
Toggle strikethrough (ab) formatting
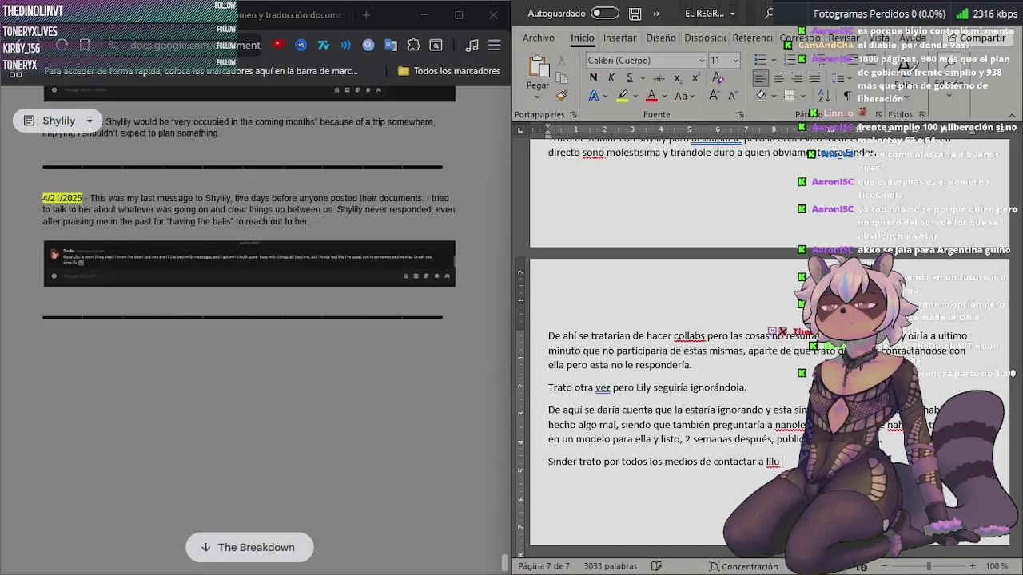click(x=659, y=77)
